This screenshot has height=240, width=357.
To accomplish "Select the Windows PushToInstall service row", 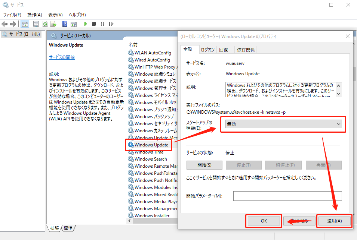I will (x=152, y=173).
